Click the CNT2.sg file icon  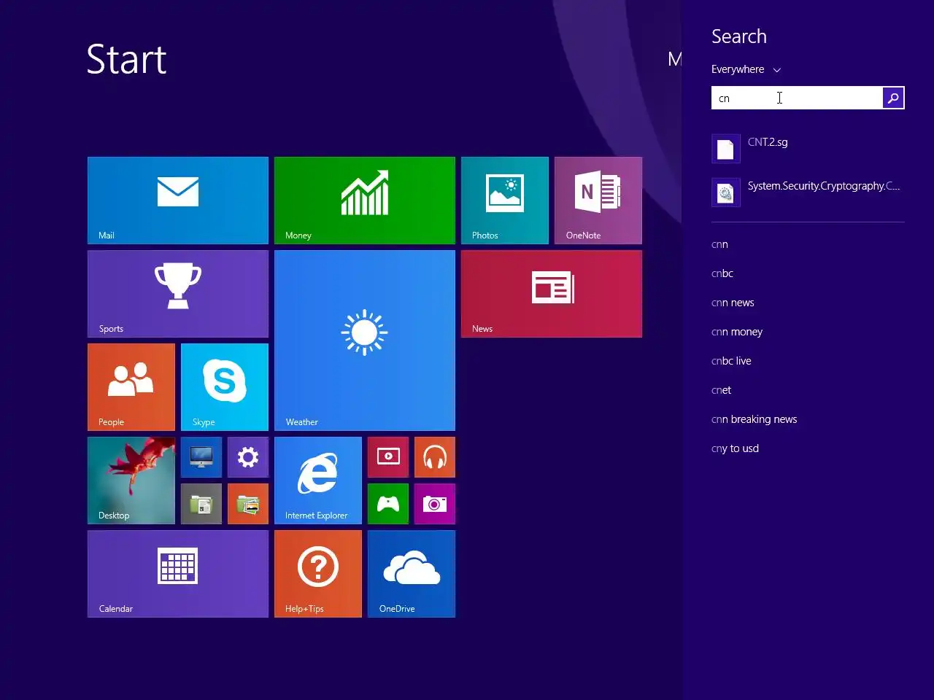[x=726, y=149]
